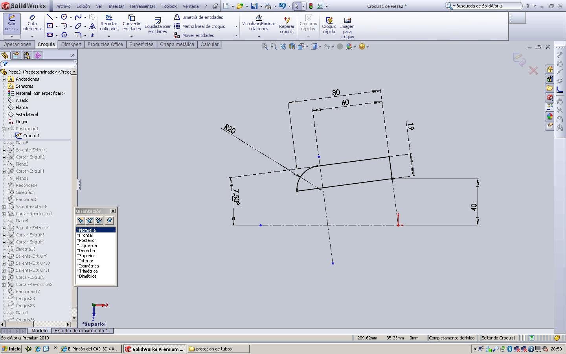Choose the Spline sketch tool

pyautogui.click(x=78, y=17)
